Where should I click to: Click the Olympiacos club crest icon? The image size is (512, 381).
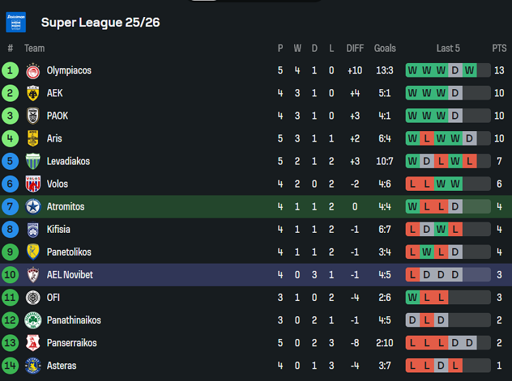coord(33,71)
